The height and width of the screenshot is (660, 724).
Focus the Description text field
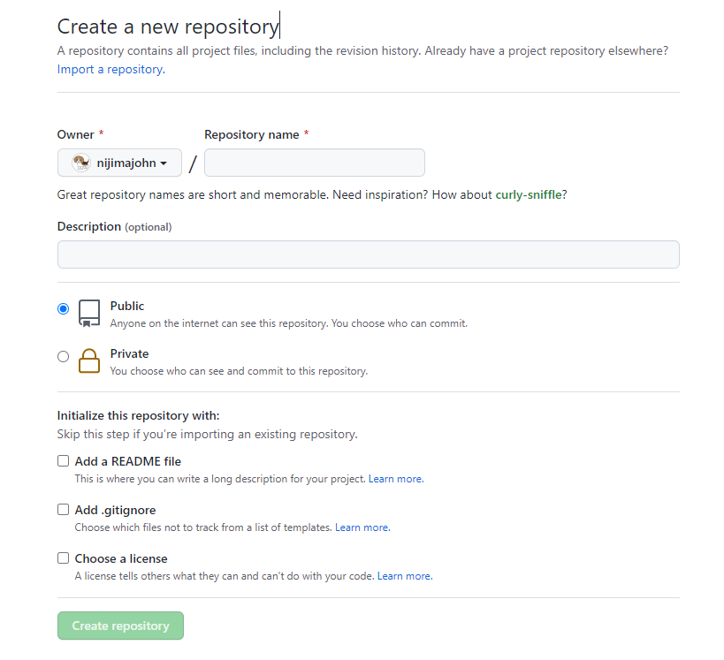368,254
